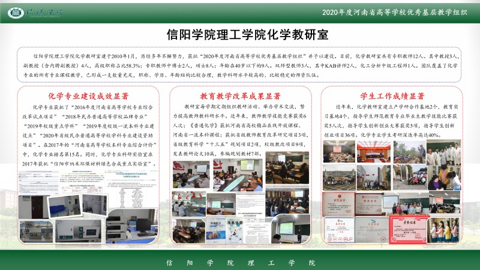Open the photo of students at chemistry lab bench
Image resolution: width=480 pixels, height=270 pixels.
pos(189,205)
